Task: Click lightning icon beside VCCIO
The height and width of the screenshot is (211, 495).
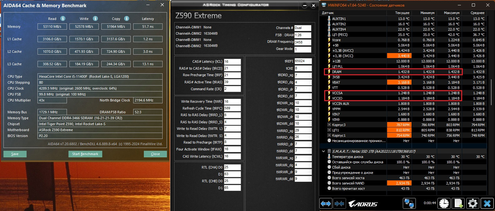Action: pos(329,98)
